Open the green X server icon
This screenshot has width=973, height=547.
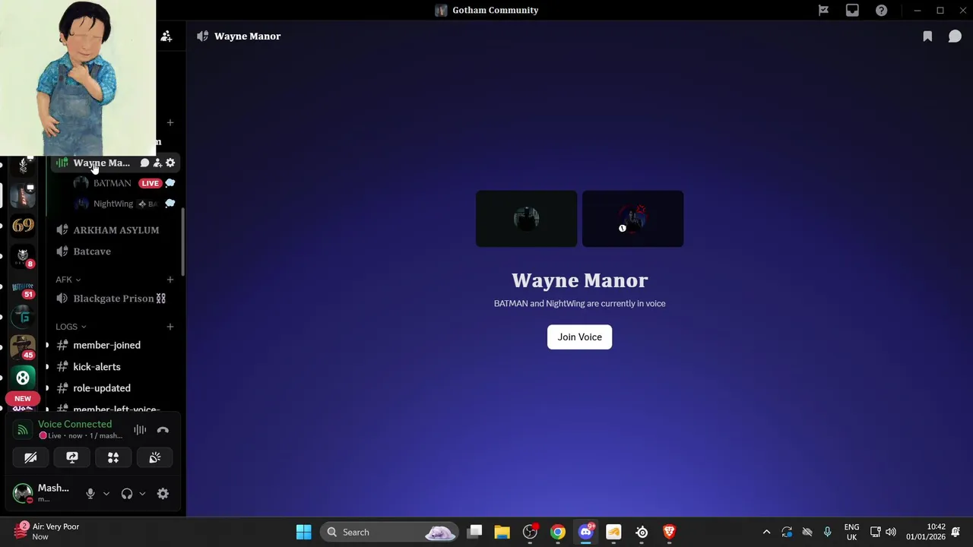click(23, 378)
